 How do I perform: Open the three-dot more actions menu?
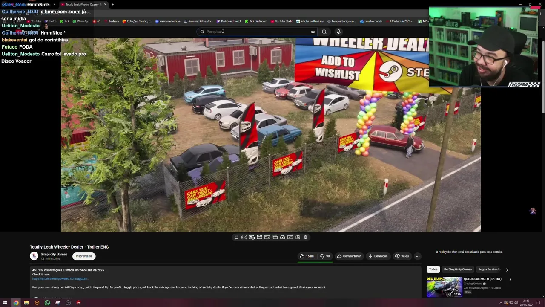(x=418, y=256)
